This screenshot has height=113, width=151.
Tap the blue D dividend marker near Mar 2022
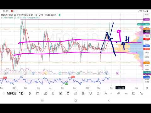click(x=107, y=73)
